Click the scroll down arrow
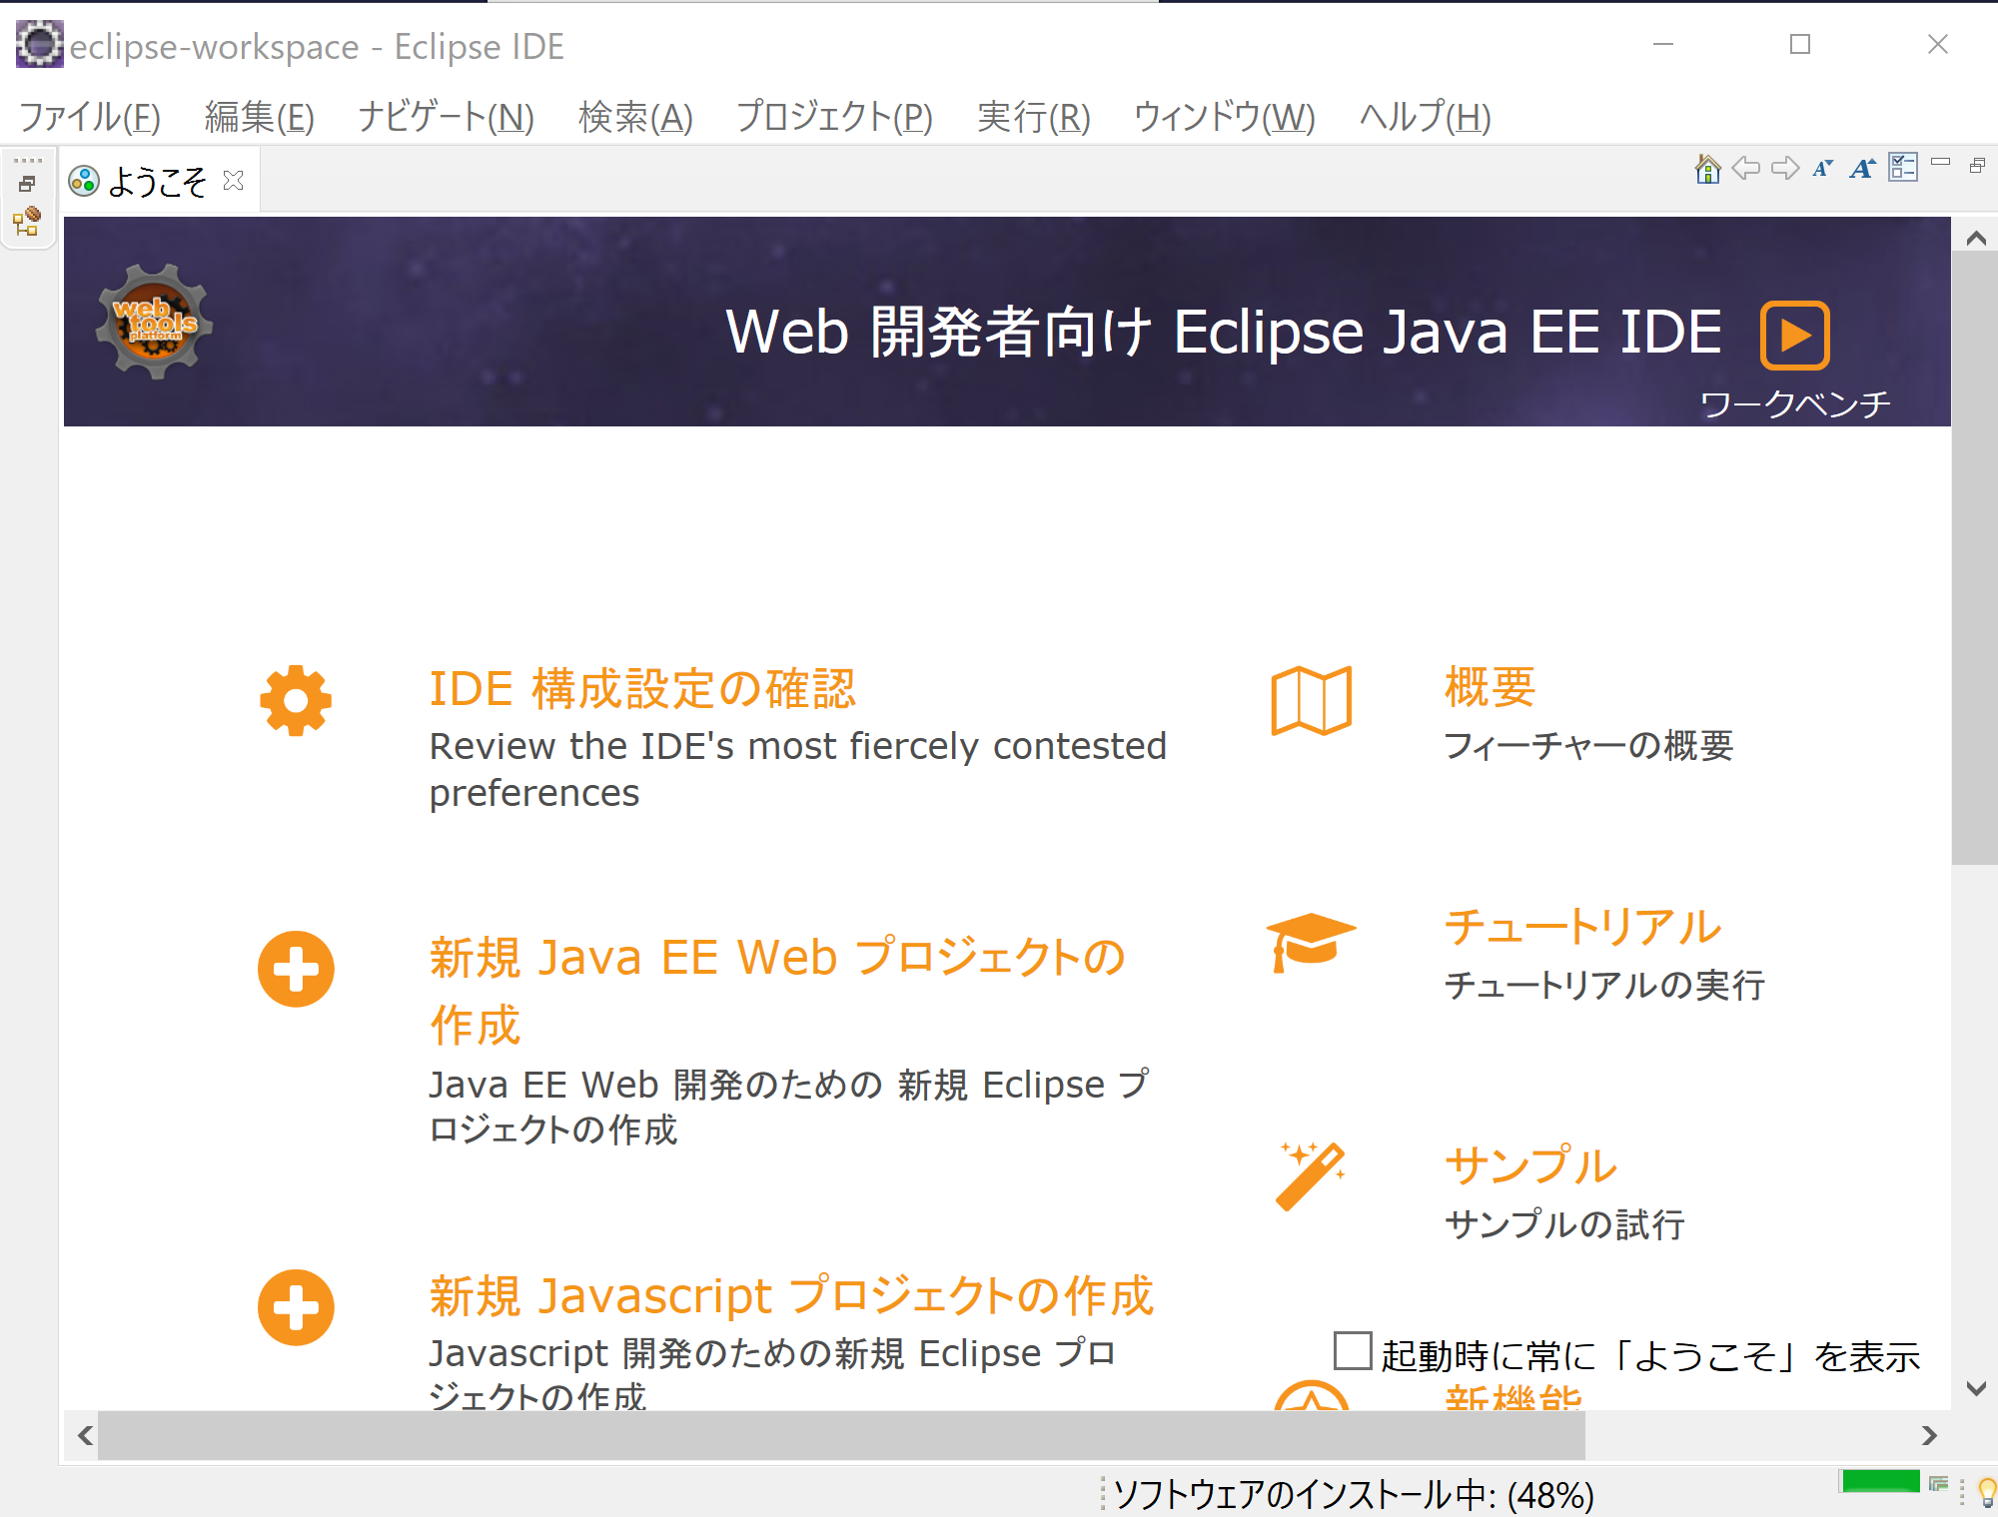 1975,1388
